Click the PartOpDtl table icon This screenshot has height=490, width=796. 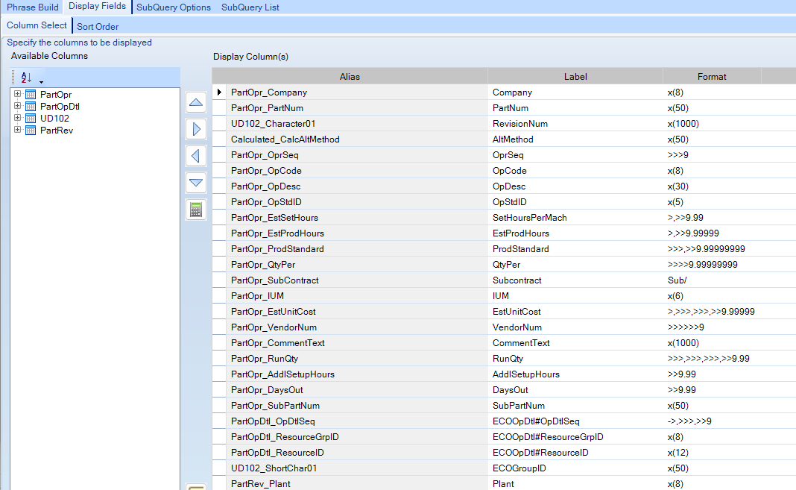[31, 106]
